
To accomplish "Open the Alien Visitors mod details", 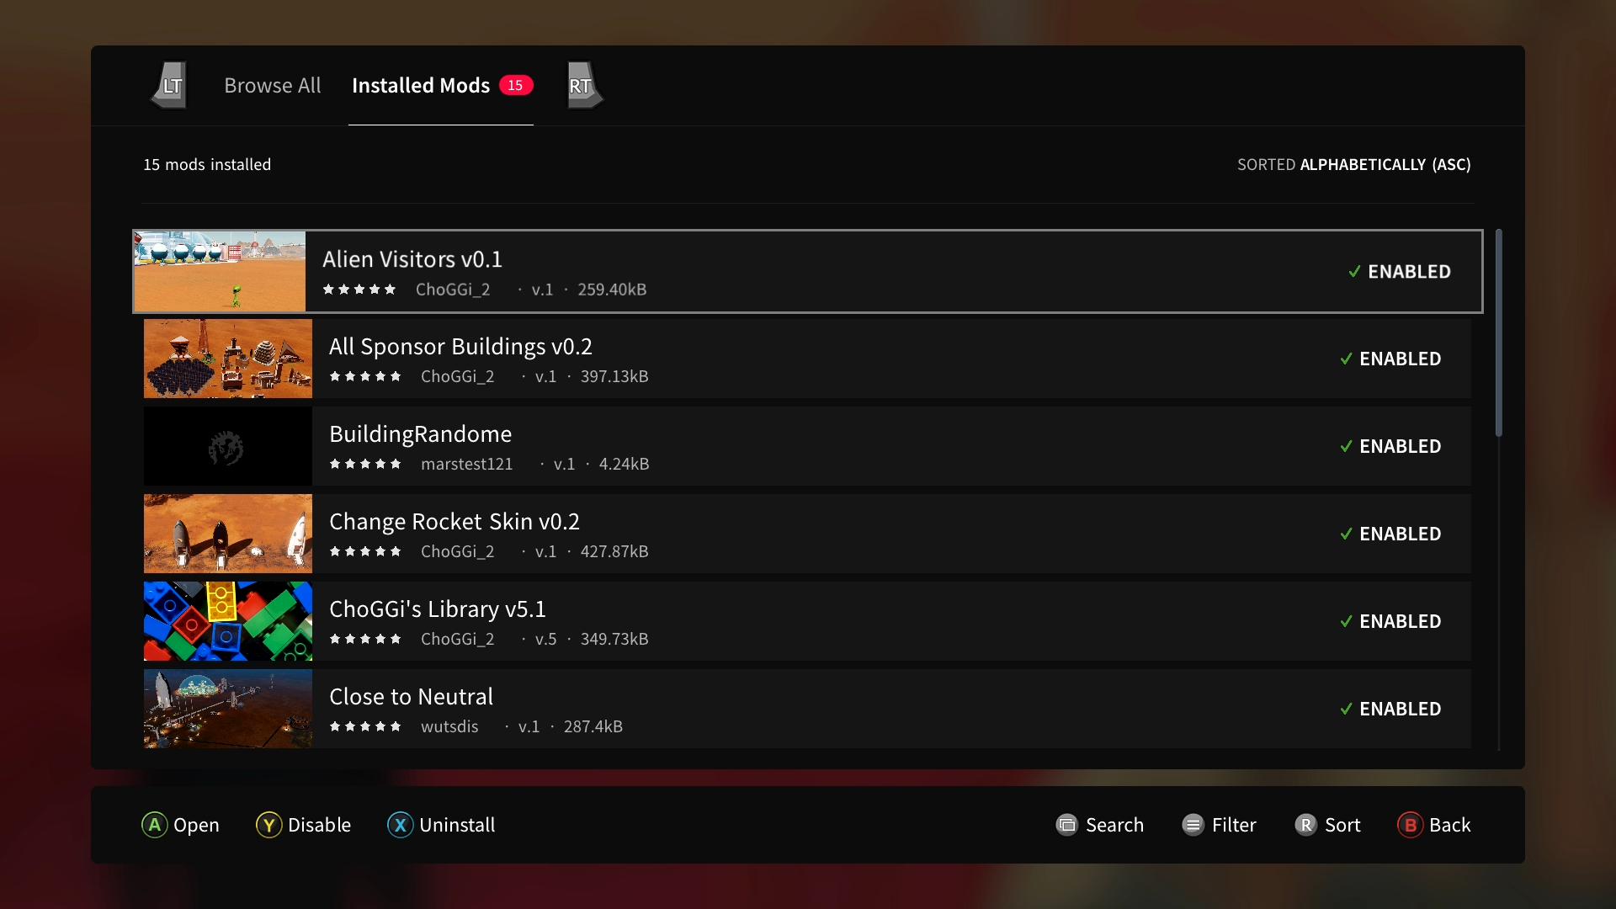I will 807,271.
